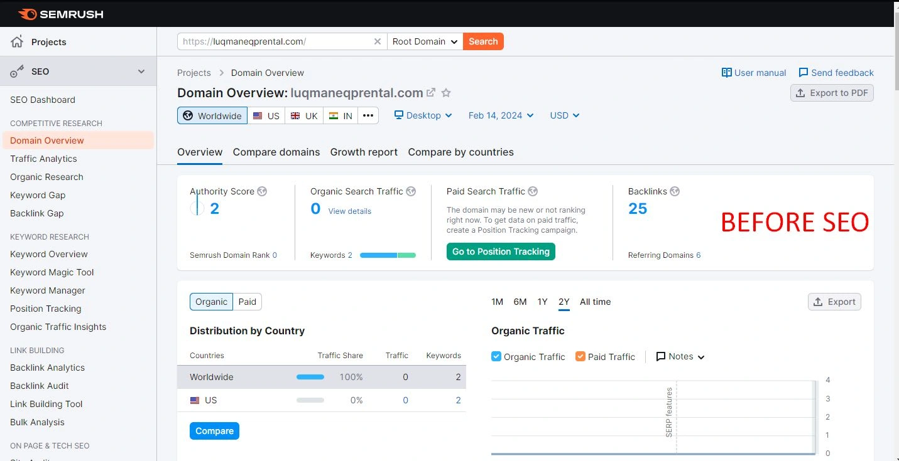The height and width of the screenshot is (461, 899).
Task: Open Keyword Gap in sidebar
Action: (38, 195)
